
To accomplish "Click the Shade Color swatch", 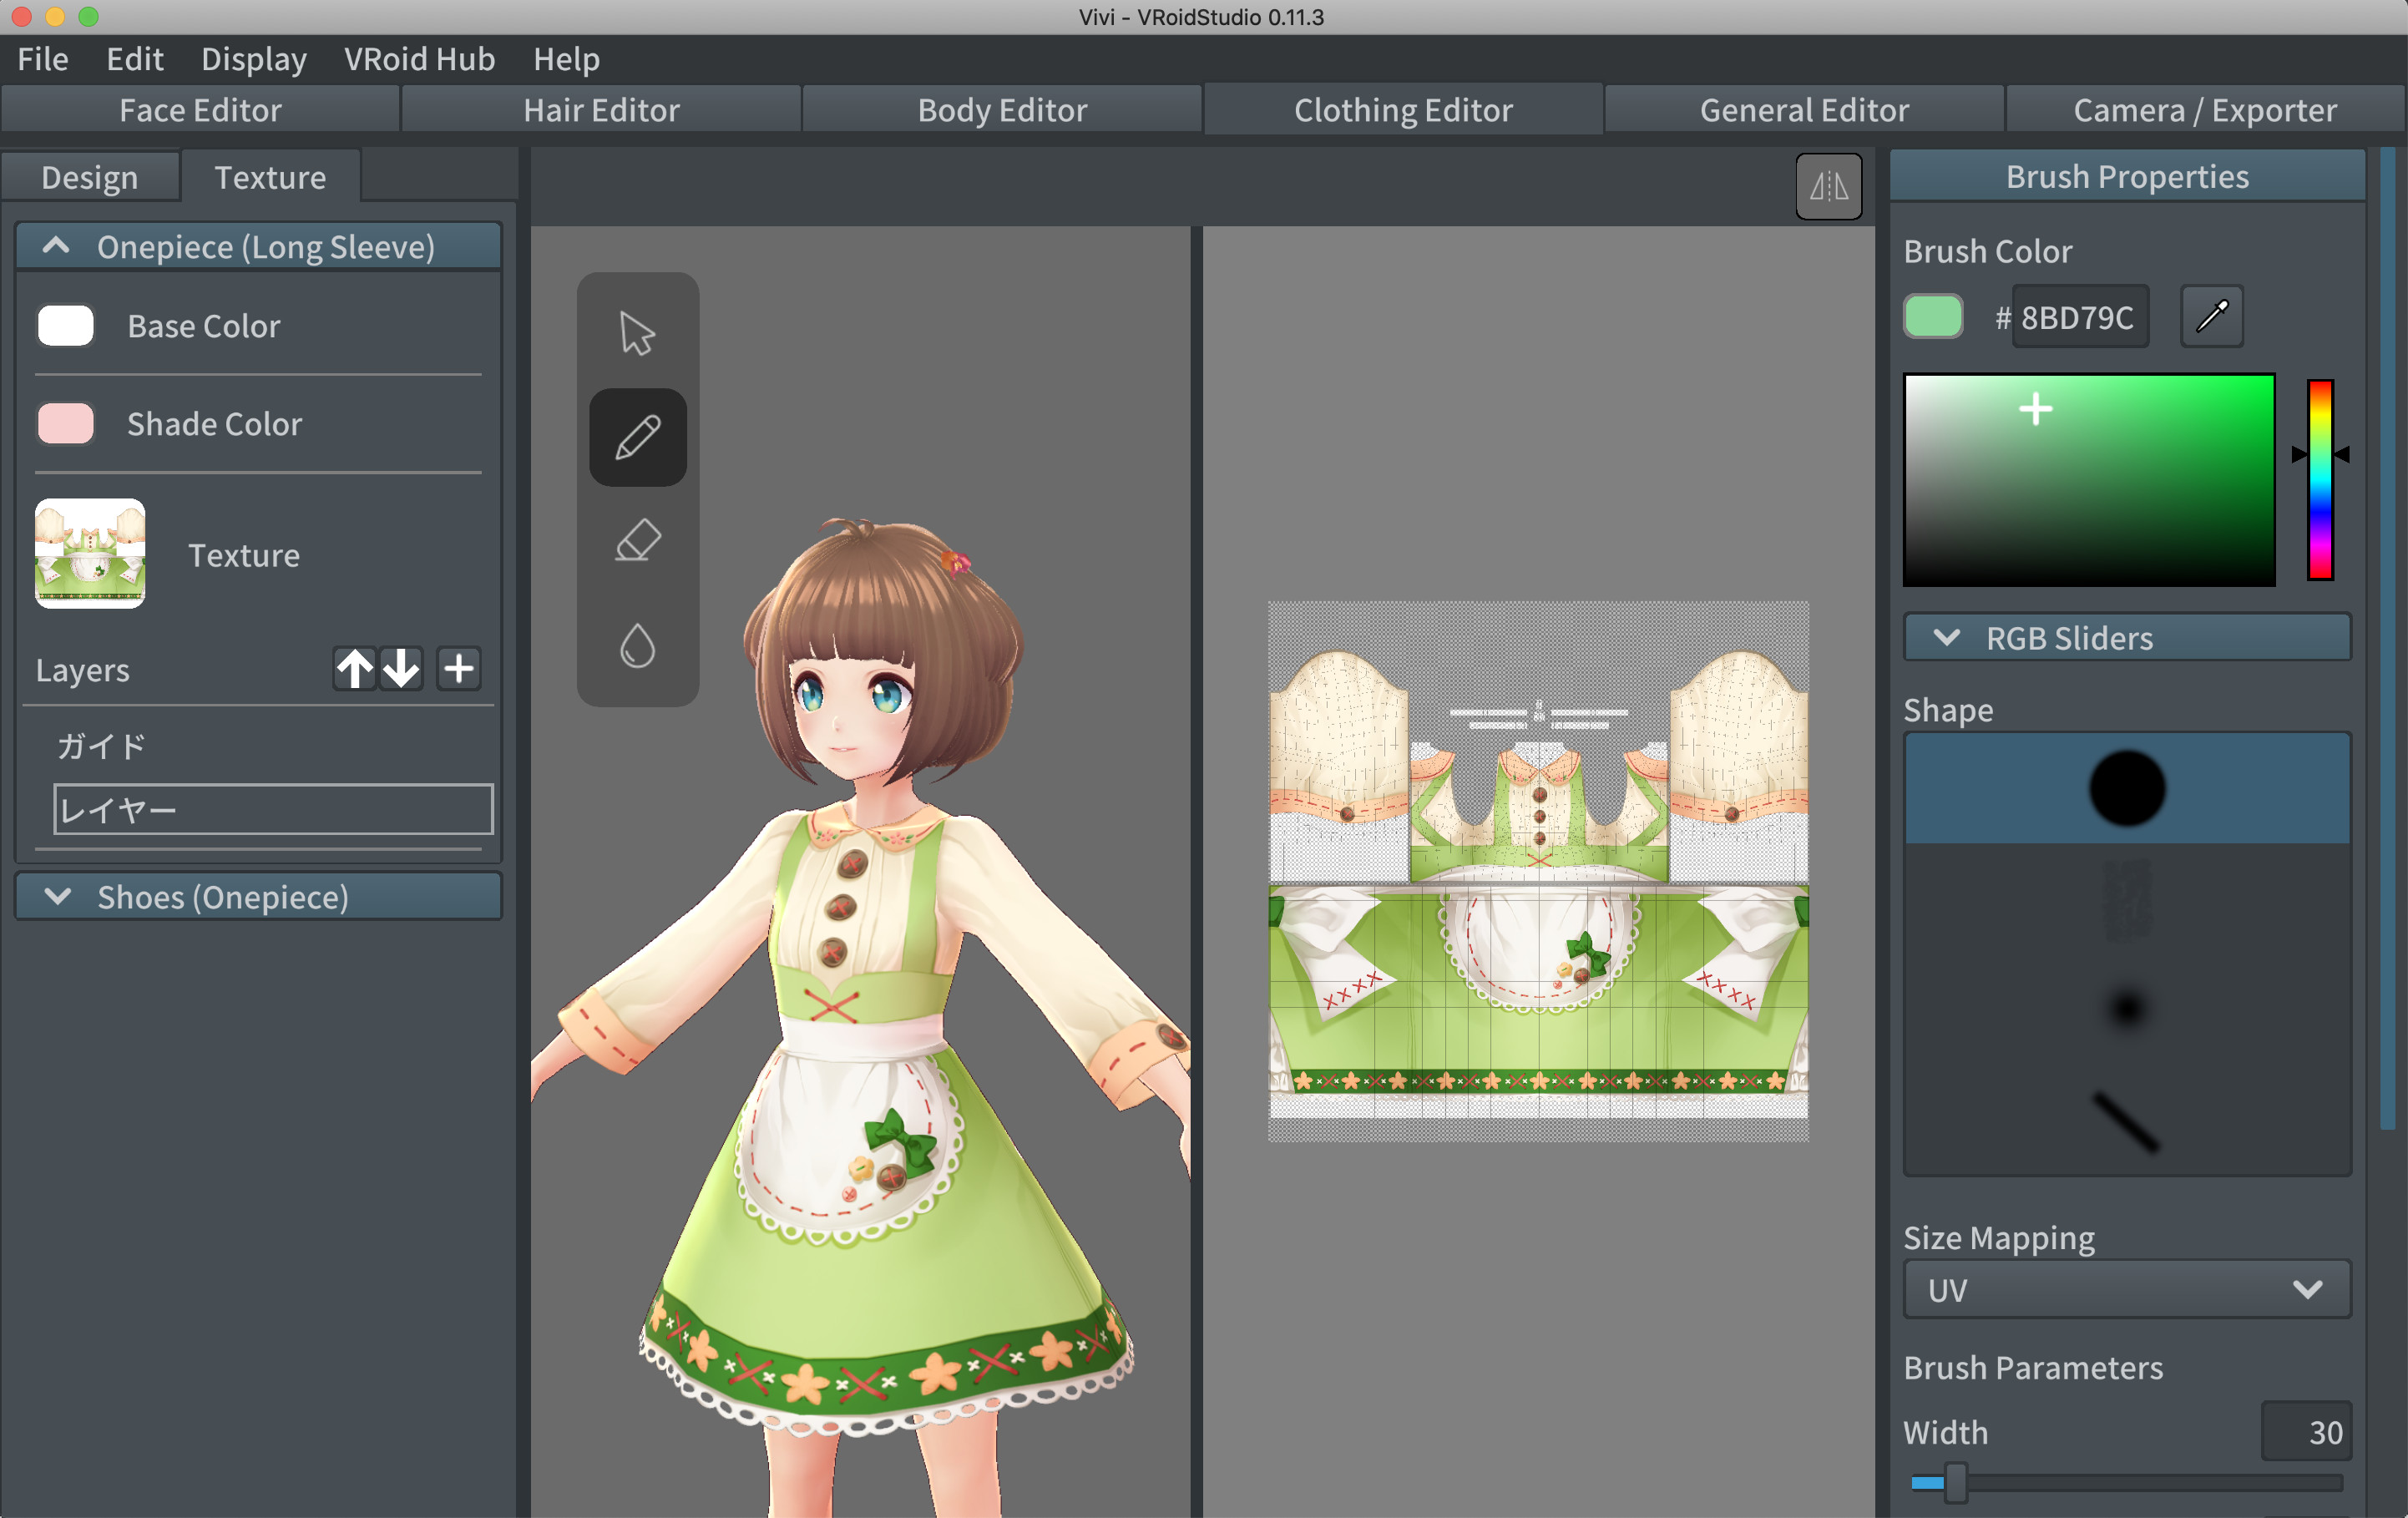I will 67,423.
